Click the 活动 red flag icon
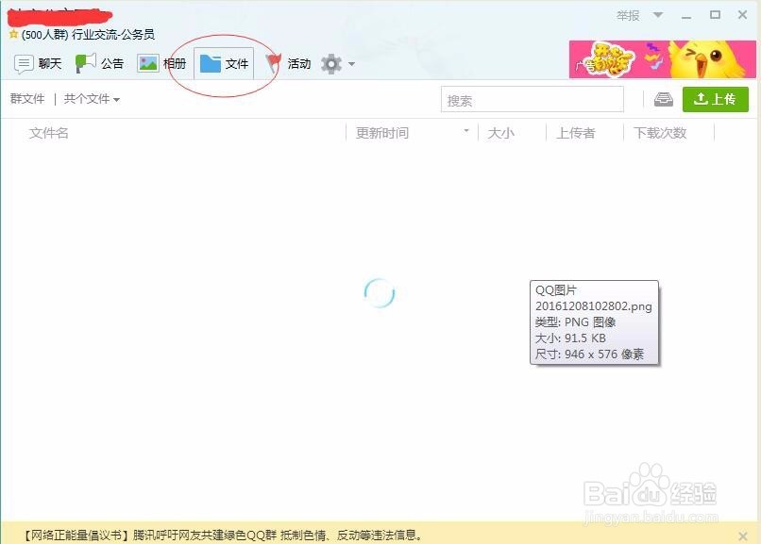This screenshot has height=544, width=761. [x=274, y=63]
